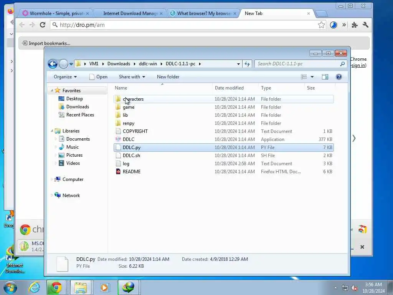This screenshot has width=393, height=295.
Task: Select the DDLC.sh file
Action: [x=224, y=156]
